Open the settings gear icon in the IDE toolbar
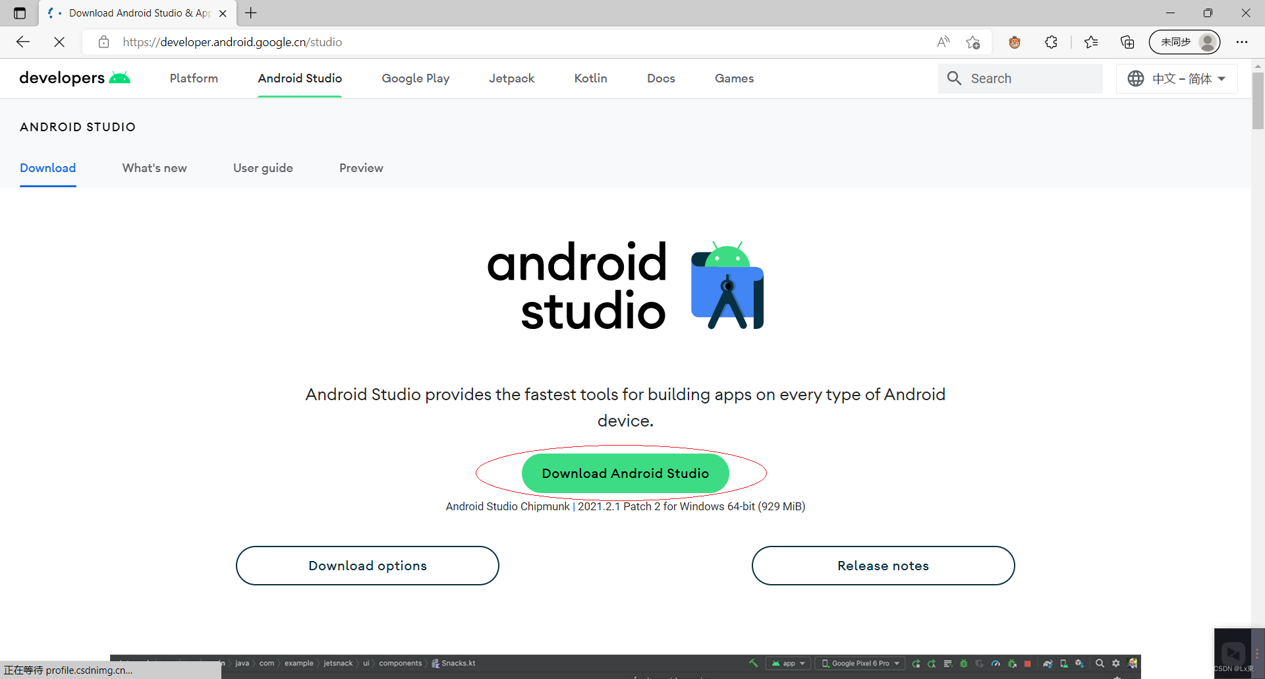1265x679 pixels. pos(1116,663)
